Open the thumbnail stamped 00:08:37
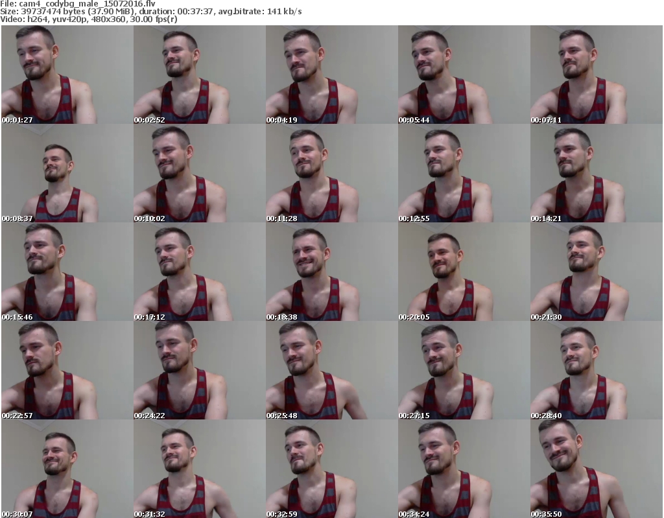The image size is (664, 518). [67, 173]
